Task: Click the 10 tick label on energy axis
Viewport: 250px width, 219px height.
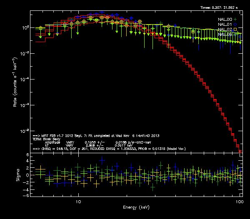Action: [78, 202]
